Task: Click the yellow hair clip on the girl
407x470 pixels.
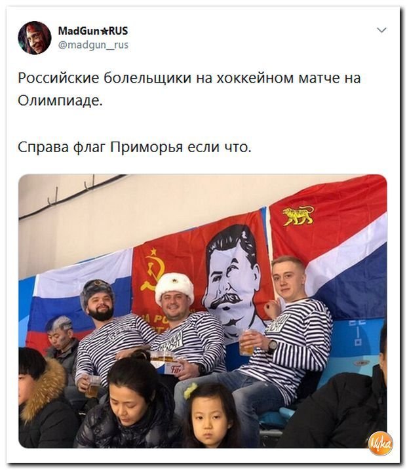Action: (191, 390)
